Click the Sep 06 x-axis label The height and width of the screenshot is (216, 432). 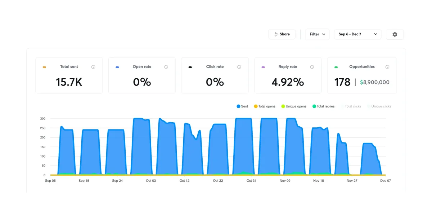tap(50, 181)
